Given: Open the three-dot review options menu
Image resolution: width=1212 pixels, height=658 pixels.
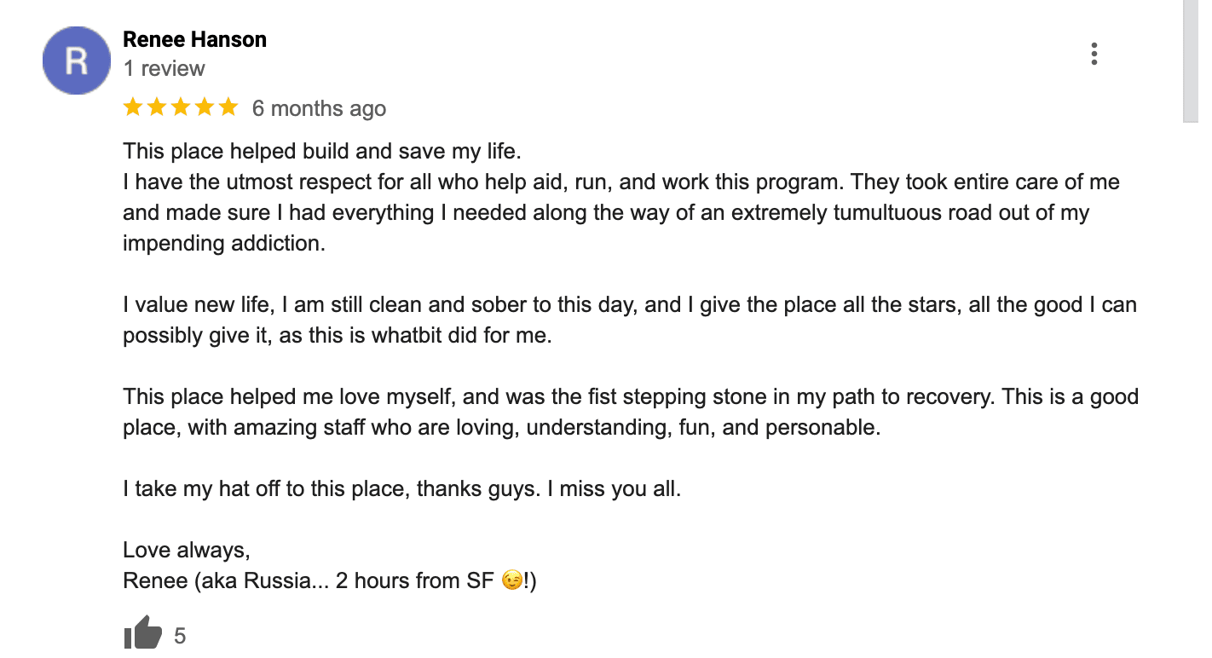Looking at the screenshot, I should (x=1094, y=54).
